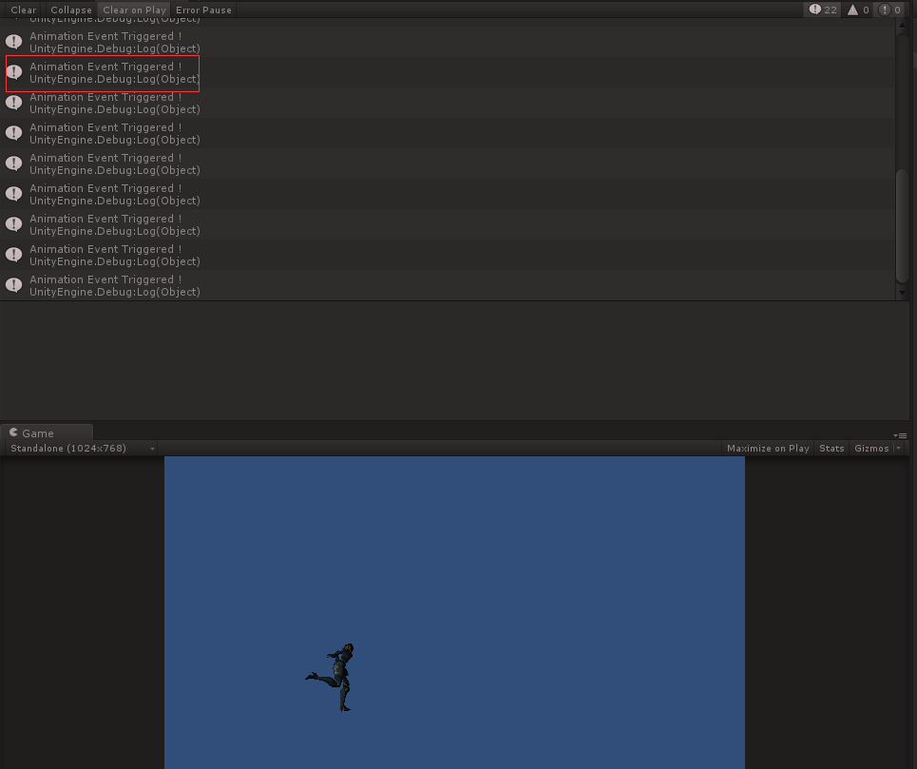Open the Gizmos dropdown arrow
Viewport: 917px width, 769px height.
(899, 448)
